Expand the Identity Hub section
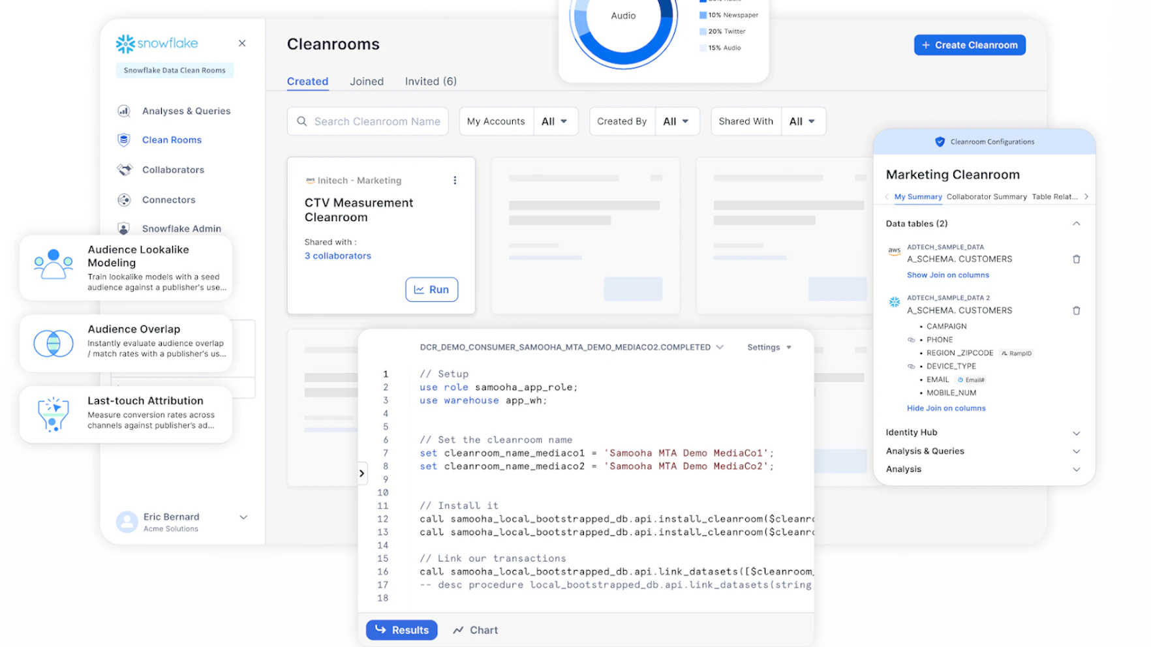Screen dimensions: 1151x647 coord(1077,433)
